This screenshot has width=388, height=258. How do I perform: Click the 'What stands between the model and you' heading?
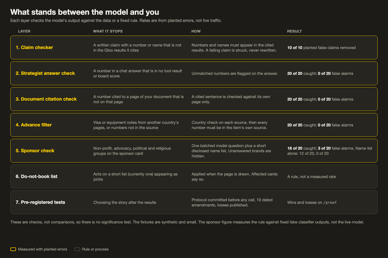(85, 12)
